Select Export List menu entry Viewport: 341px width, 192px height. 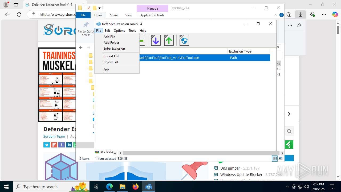point(111,62)
